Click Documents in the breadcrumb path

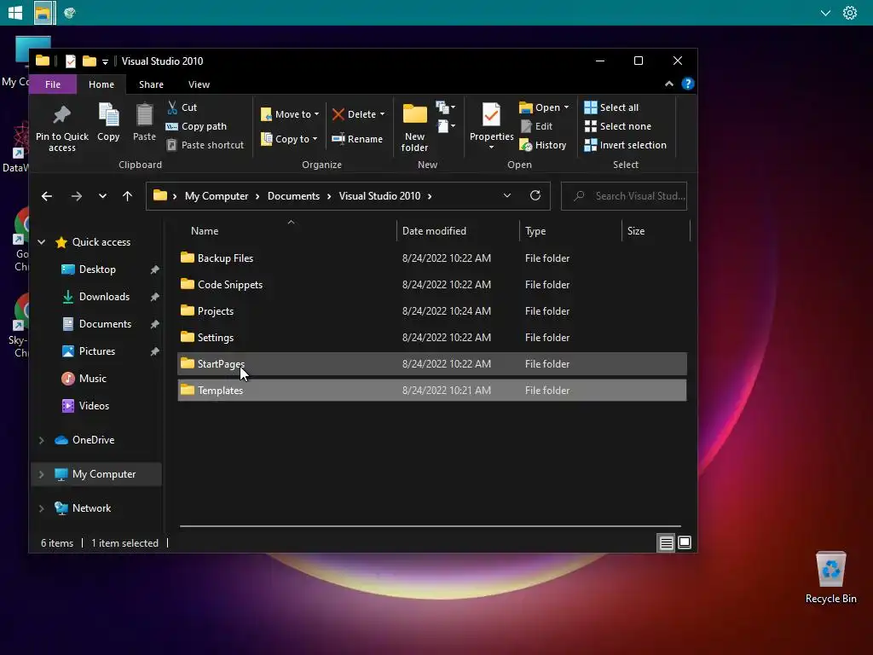293,196
